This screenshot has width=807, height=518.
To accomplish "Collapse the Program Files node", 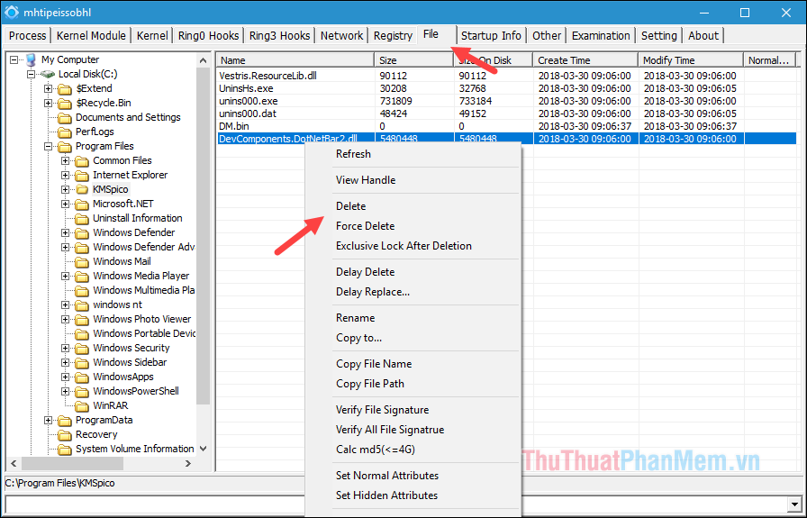I will point(48,146).
